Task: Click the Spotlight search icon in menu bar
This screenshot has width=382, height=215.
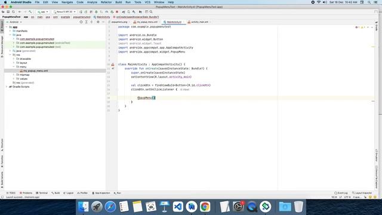Action: (x=369, y=2)
